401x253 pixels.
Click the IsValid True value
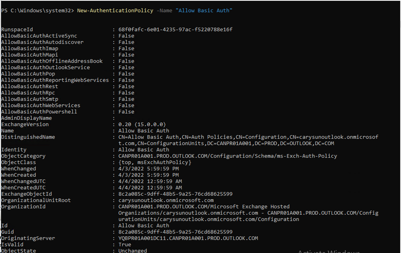tap(124, 245)
